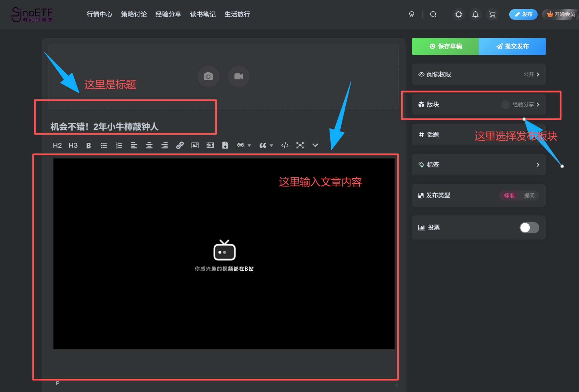Switch to 行情中心 in the navigation
This screenshot has height=392, width=579.
pos(99,14)
